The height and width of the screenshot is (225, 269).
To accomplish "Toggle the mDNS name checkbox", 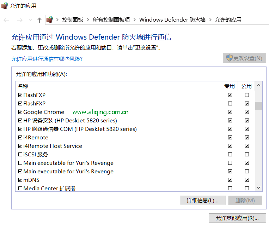I will point(20,180).
